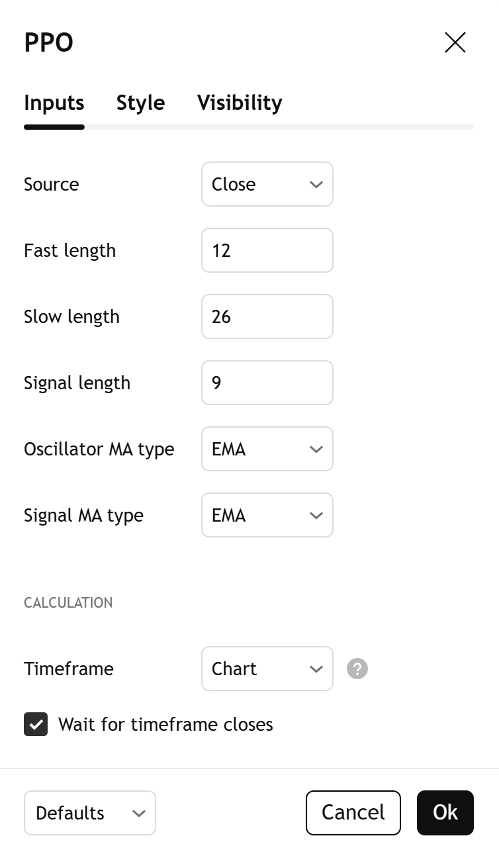
Task: Switch to the Visibility tab
Action: tap(240, 103)
